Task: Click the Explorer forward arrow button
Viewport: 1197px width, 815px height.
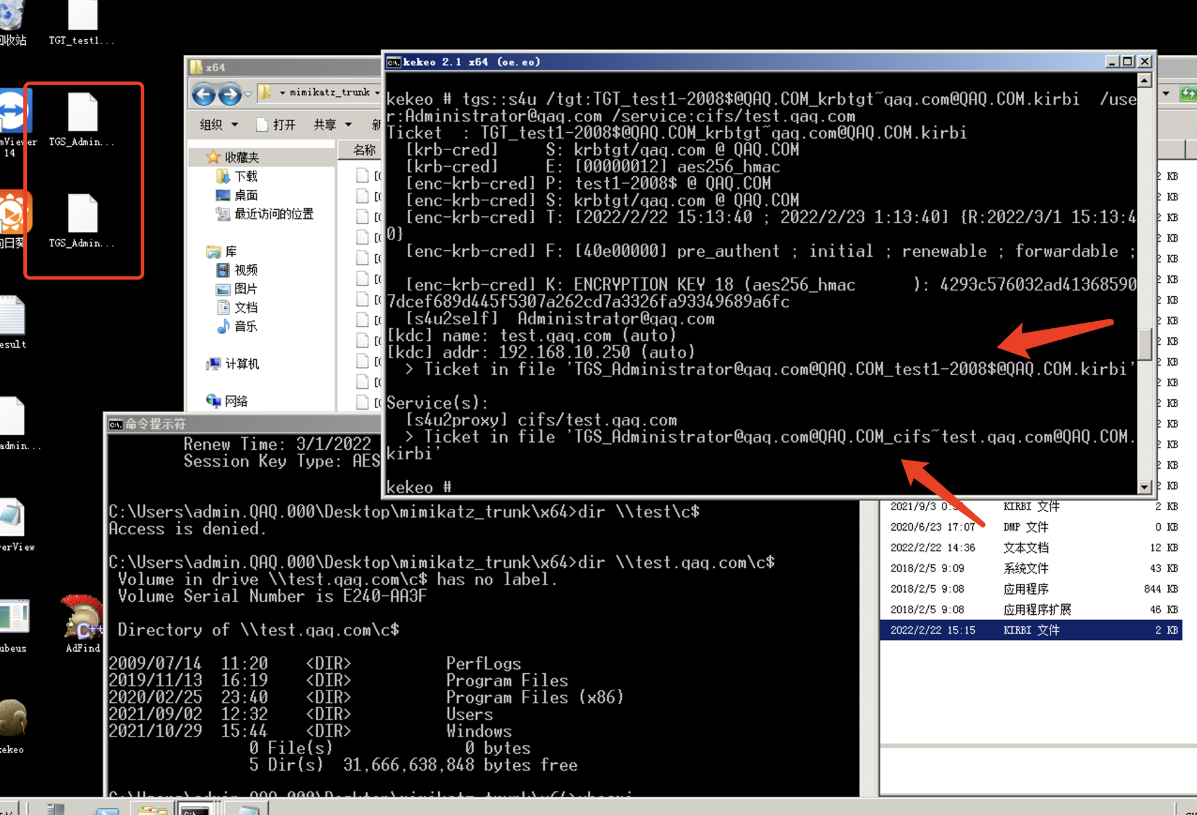Action: click(230, 94)
